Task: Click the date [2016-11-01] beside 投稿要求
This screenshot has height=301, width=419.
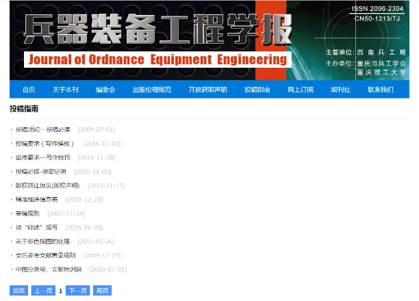Action: (x=102, y=144)
